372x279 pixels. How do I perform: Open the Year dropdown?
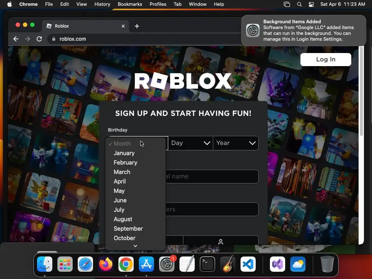click(235, 143)
